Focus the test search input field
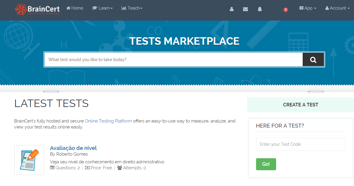 tap(173, 60)
